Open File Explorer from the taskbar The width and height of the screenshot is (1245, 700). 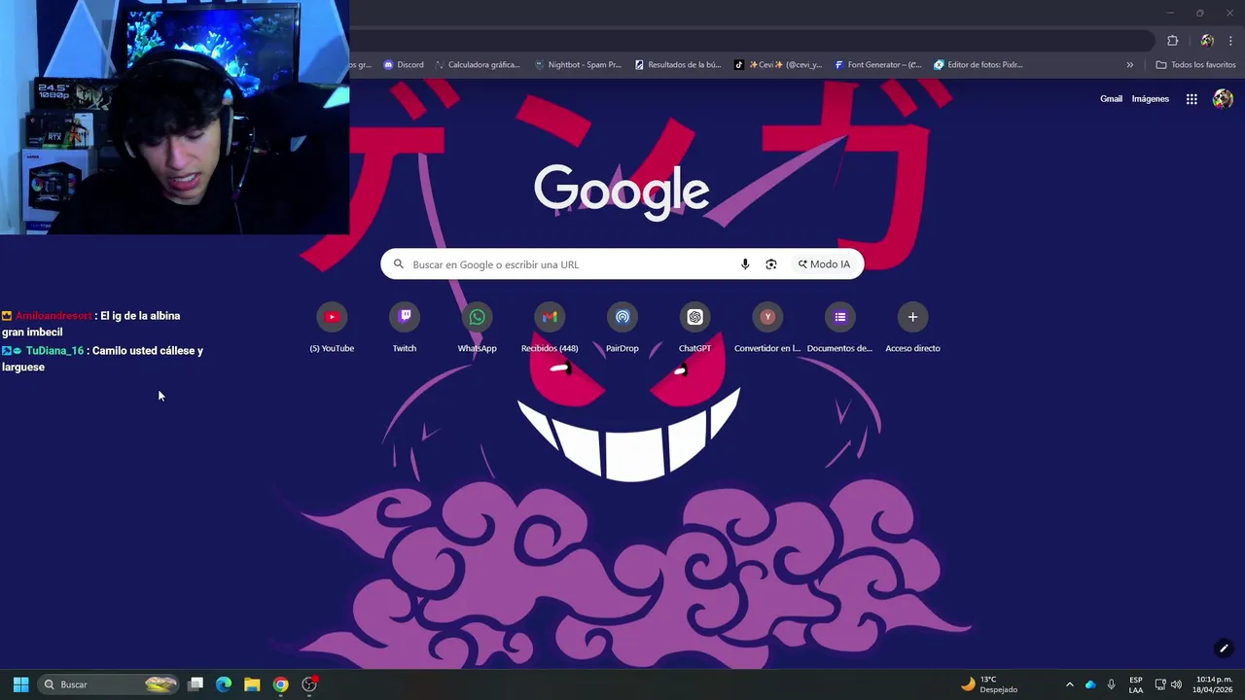point(252,684)
